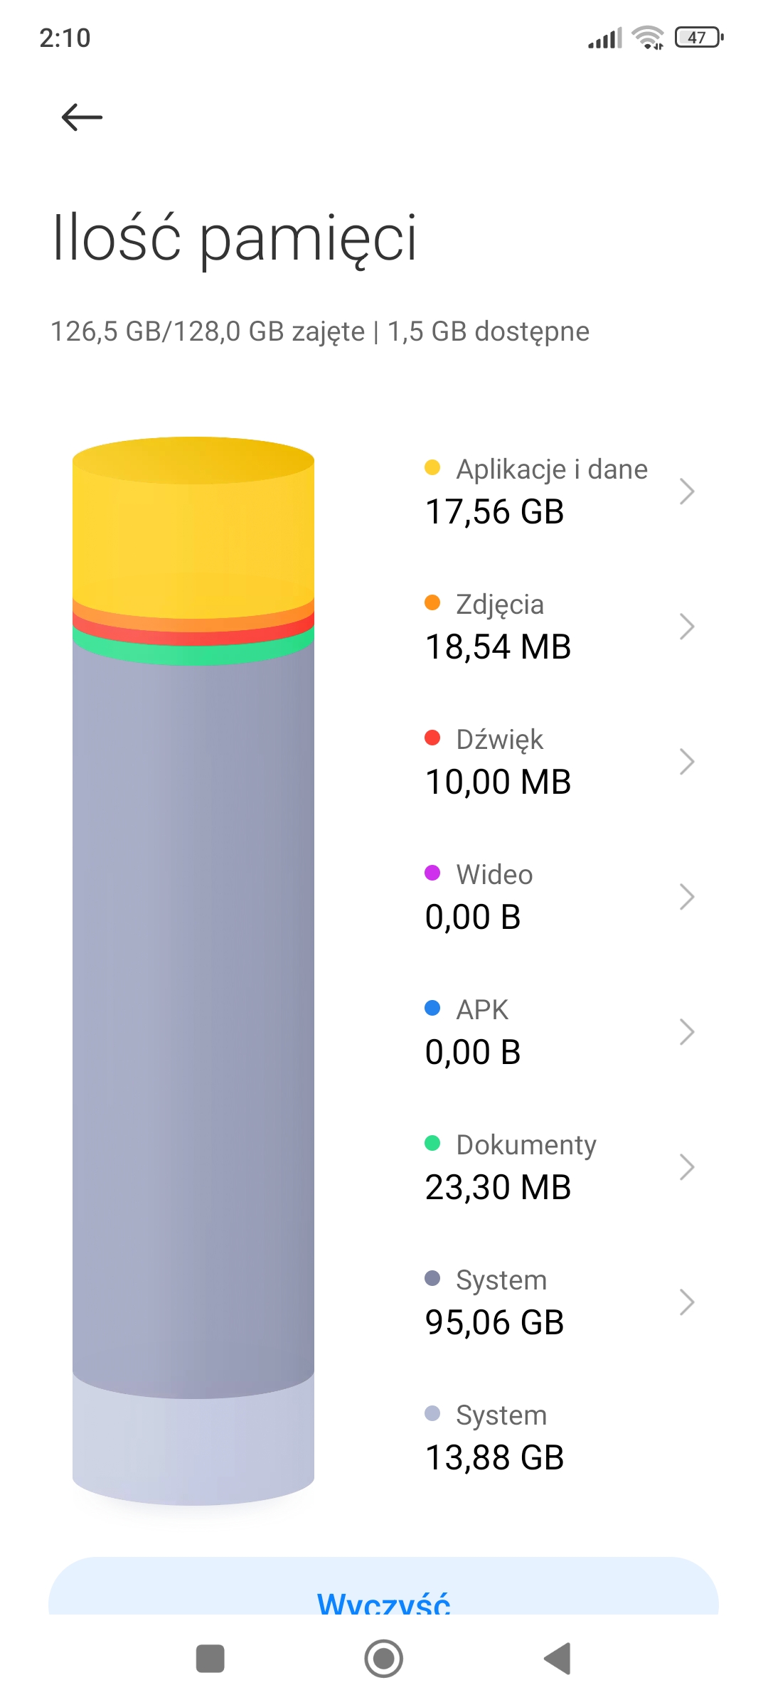Select the Dokumenty 23,30 MB entry
Screen dimensions: 768x1707
pyautogui.click(x=555, y=1166)
